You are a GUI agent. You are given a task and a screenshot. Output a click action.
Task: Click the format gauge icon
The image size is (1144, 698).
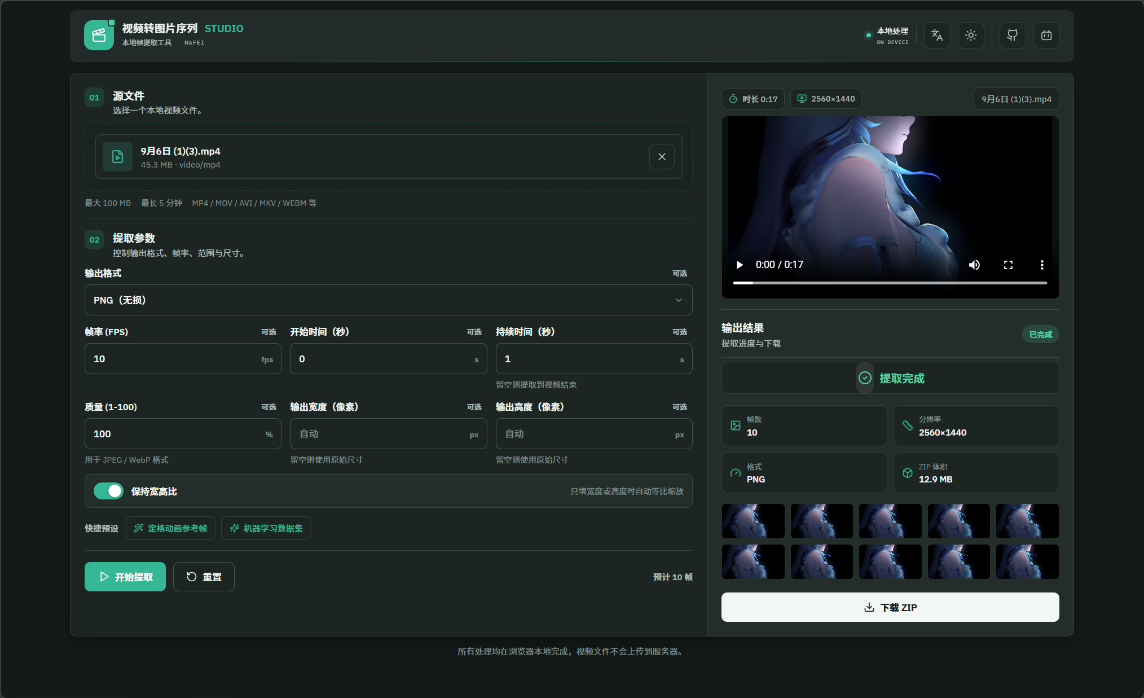tap(736, 473)
